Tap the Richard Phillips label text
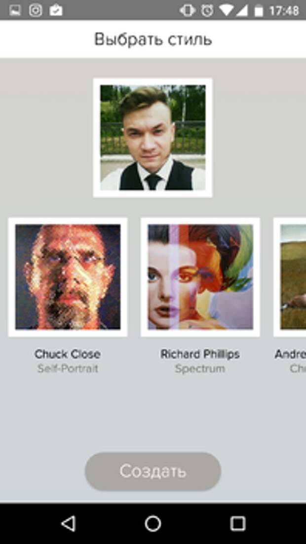The height and width of the screenshot is (544, 306). click(x=200, y=354)
